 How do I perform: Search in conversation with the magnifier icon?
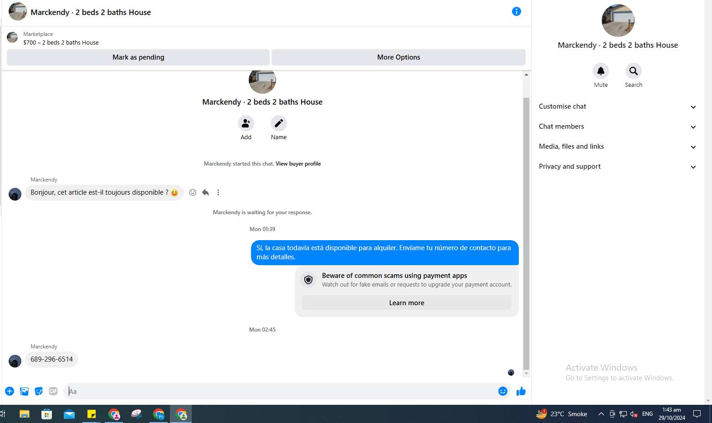pyautogui.click(x=634, y=71)
